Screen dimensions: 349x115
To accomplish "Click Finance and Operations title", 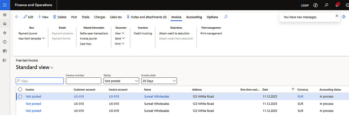I will click(33, 5).
